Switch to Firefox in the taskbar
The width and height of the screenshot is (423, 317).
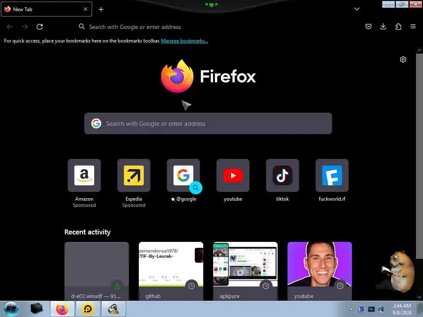(x=62, y=309)
